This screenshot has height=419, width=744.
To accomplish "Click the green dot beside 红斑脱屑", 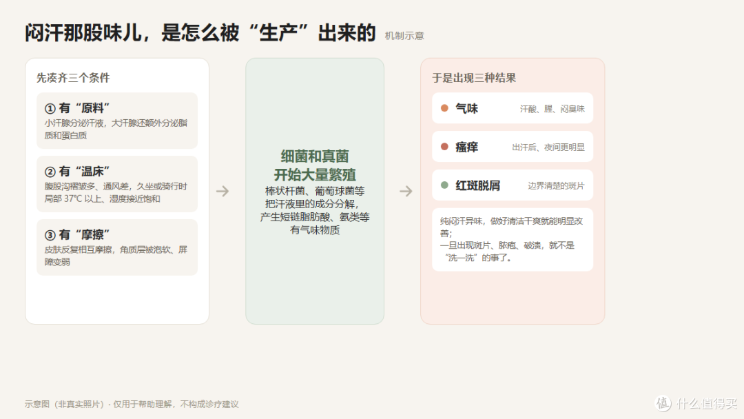I will [444, 185].
